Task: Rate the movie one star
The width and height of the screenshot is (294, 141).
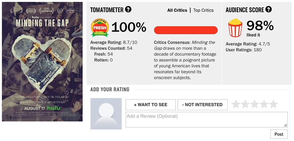Action: 236,104
